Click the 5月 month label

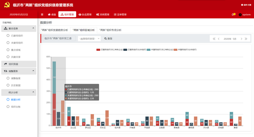point(234,39)
